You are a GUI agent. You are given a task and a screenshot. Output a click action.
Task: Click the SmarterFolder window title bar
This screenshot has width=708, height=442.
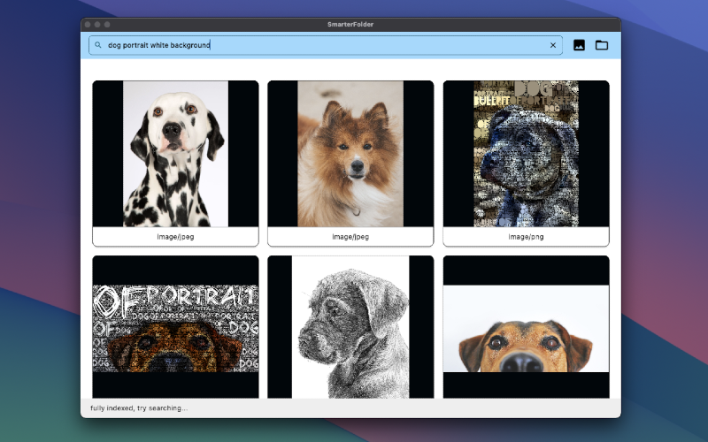click(x=350, y=25)
